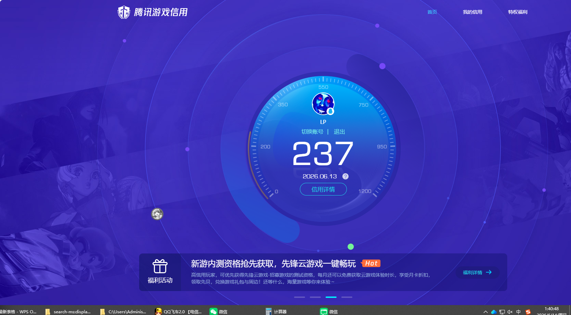Open 计算器 calculator in taskbar
Image resolution: width=571 pixels, height=315 pixels.
276,312
